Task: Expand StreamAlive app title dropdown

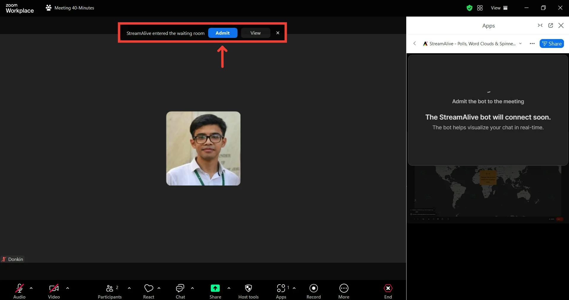Action: (x=520, y=43)
